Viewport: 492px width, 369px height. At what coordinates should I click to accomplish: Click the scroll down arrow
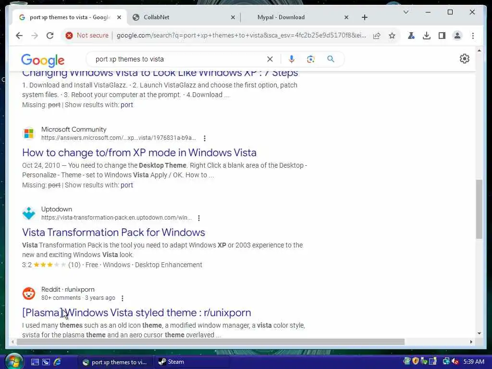[479, 333]
